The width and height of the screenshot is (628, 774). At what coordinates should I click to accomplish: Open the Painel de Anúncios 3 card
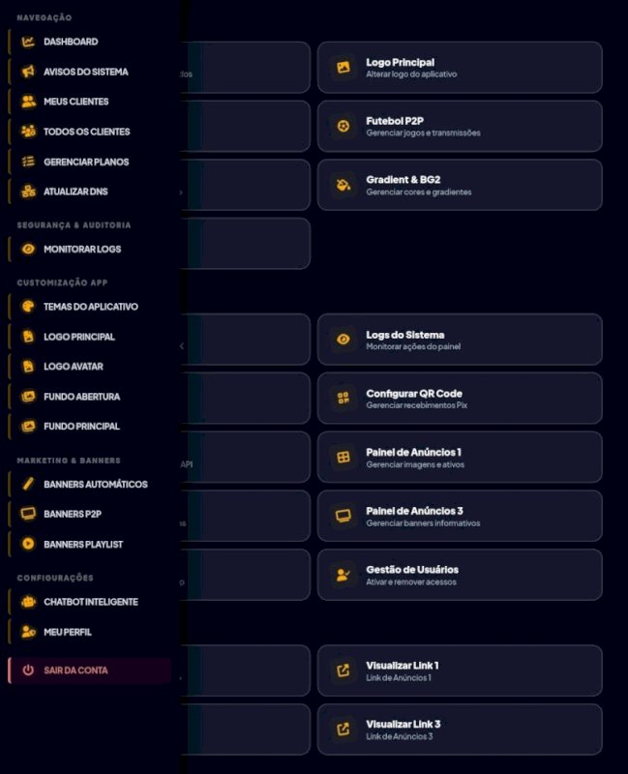tap(460, 516)
